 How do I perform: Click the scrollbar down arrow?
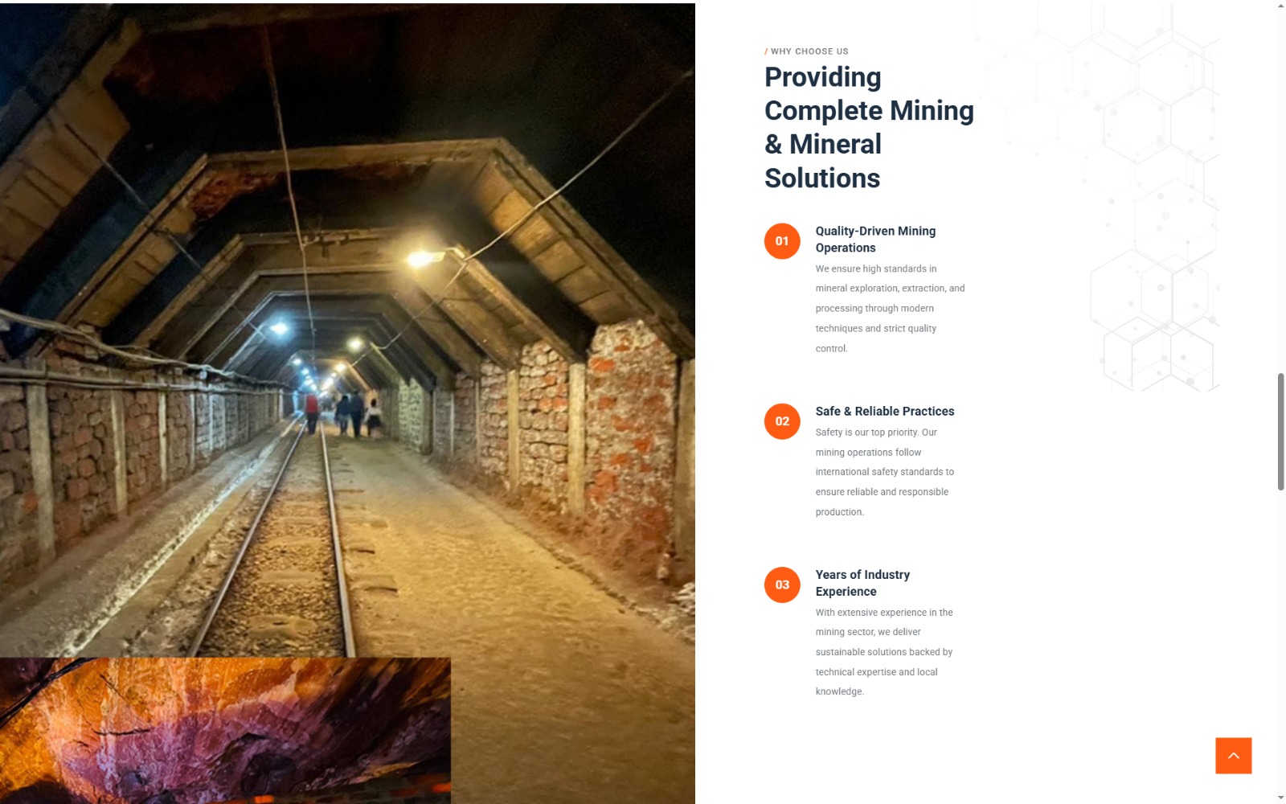(x=1280, y=798)
